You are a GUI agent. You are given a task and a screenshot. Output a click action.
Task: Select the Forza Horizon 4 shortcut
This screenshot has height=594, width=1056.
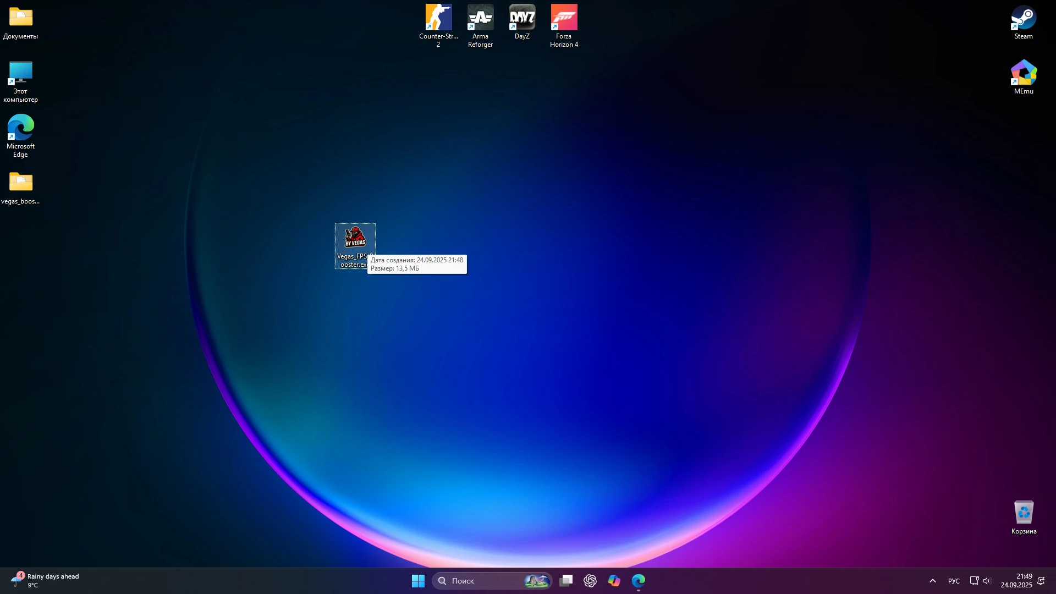(564, 18)
